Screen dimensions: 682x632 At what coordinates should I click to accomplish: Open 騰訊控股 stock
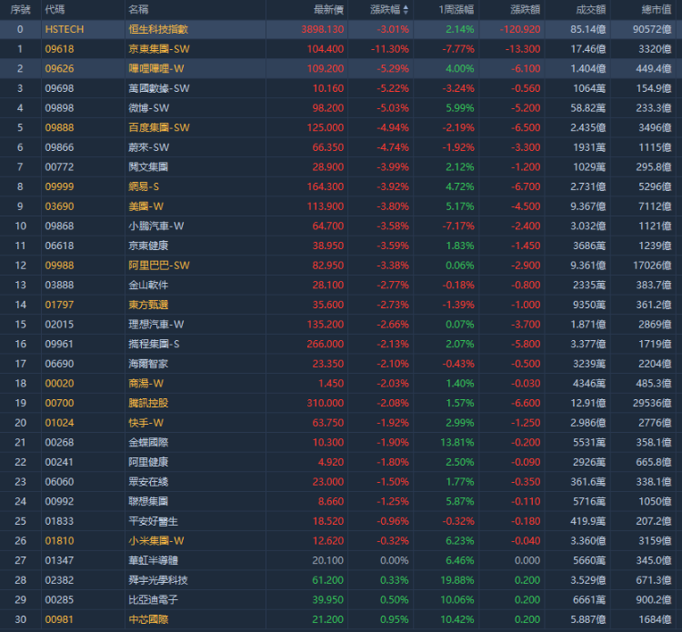(148, 403)
